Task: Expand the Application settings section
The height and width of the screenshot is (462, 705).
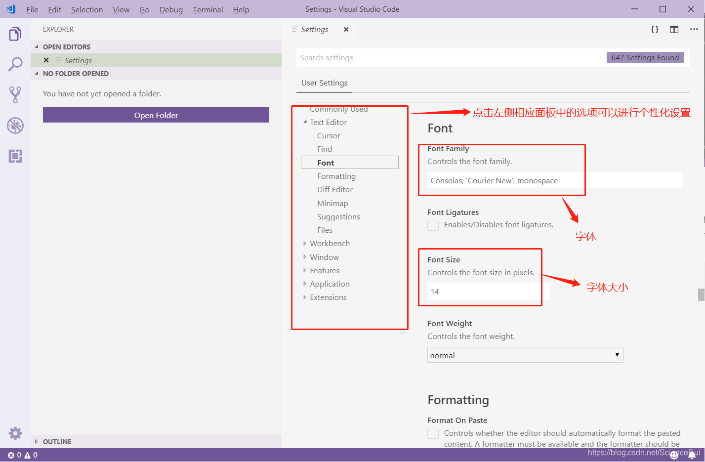Action: pos(305,284)
